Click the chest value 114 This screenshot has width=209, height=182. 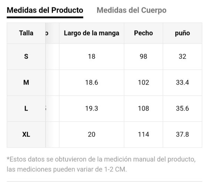144,134
